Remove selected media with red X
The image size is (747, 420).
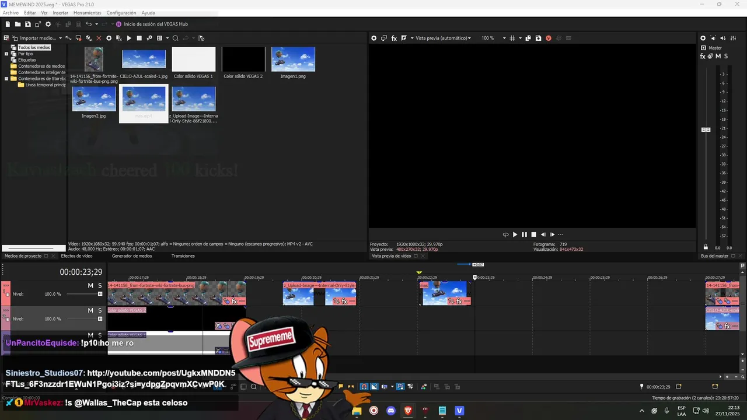click(x=99, y=38)
